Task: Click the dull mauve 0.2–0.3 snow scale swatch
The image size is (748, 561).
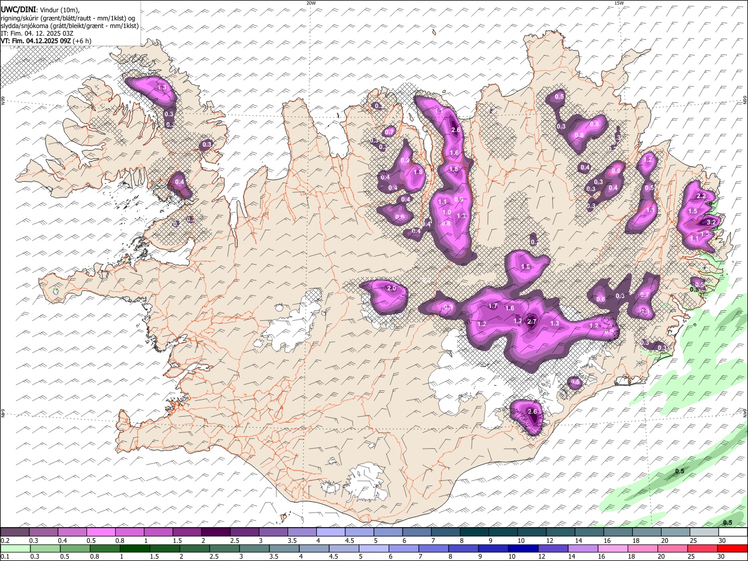Action: (15, 532)
